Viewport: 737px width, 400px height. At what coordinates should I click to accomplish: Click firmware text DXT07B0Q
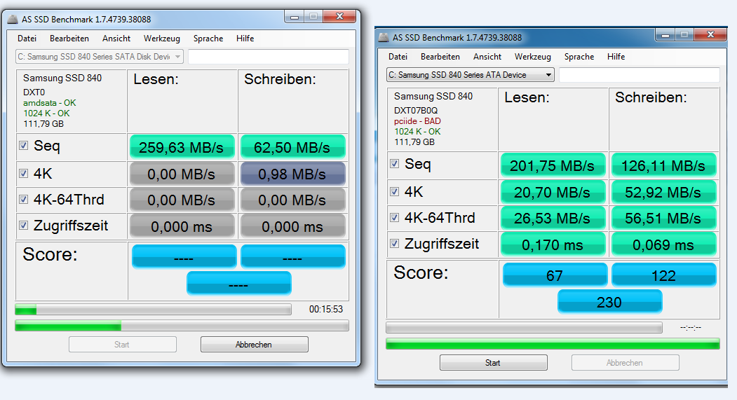pos(416,111)
